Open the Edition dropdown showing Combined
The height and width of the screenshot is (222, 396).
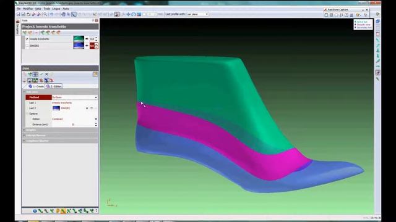75,119
